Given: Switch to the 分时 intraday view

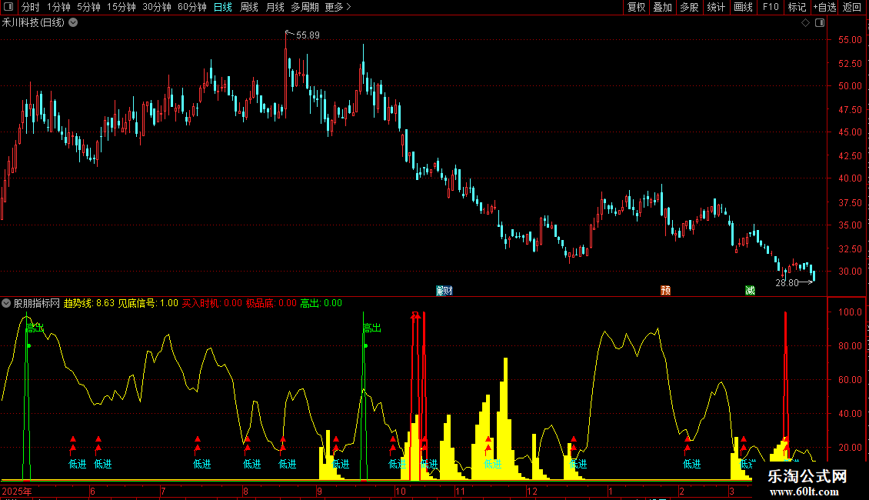Looking at the screenshot, I should (x=31, y=7).
